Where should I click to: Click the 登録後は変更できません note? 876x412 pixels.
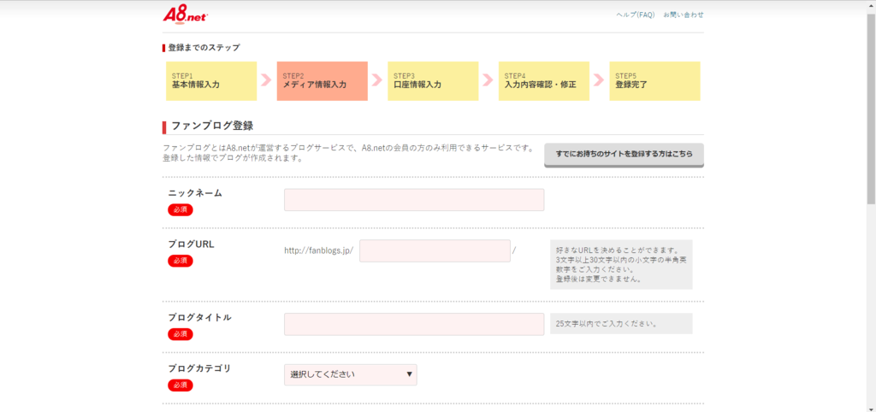tap(598, 279)
